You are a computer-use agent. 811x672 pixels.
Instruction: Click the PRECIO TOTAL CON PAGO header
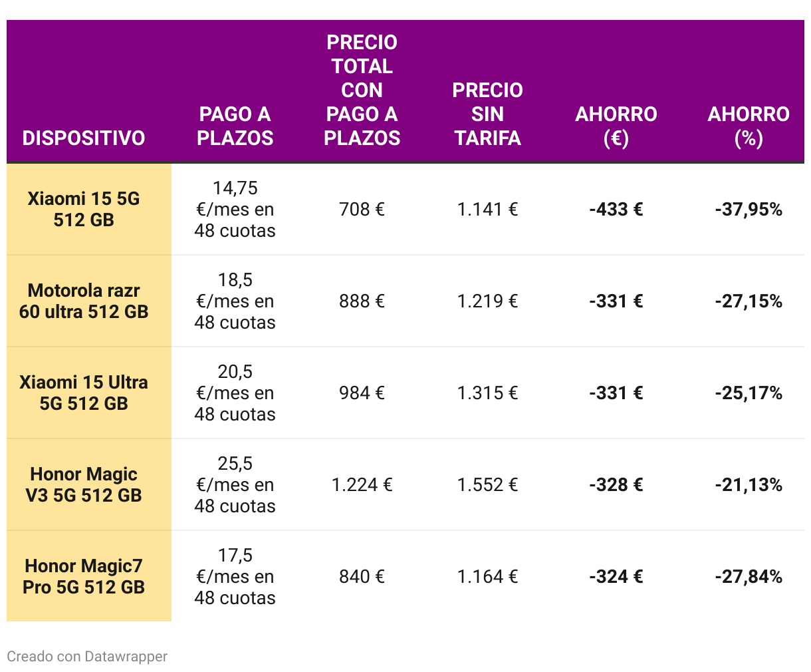tap(362, 90)
